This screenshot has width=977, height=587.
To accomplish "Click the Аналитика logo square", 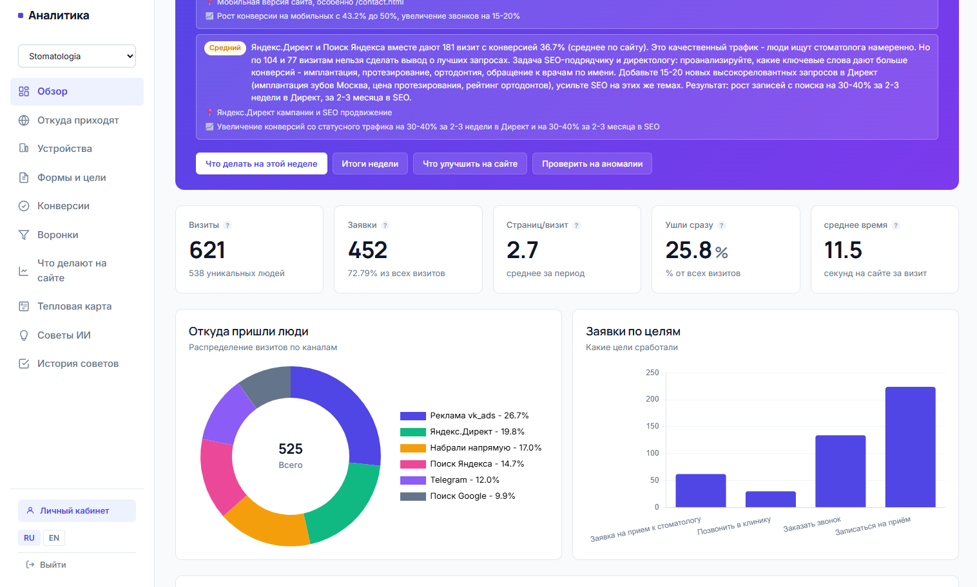I will tap(21, 15).
